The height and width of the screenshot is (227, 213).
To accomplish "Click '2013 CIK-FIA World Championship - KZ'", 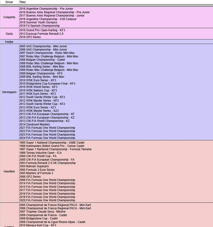I will 44,121.
